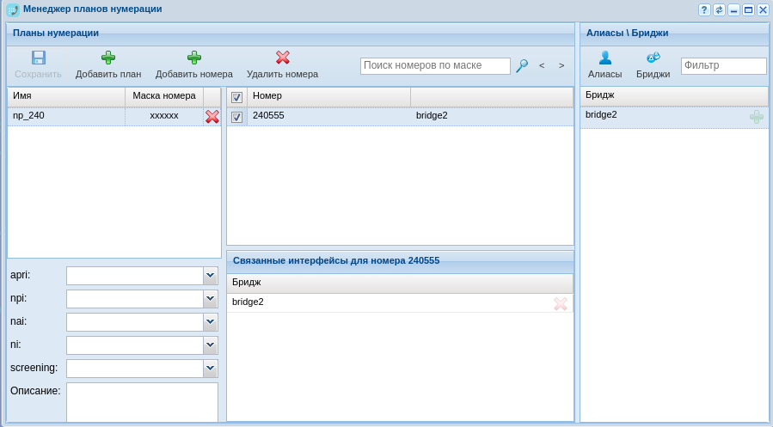Click the xxxxxx mask cell
The height and width of the screenshot is (427, 773).
tap(164, 116)
